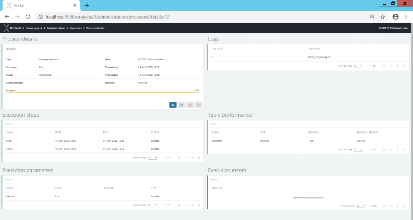Click the Progress bar at 100%
This screenshot has height=220, width=413.
pos(103,93)
